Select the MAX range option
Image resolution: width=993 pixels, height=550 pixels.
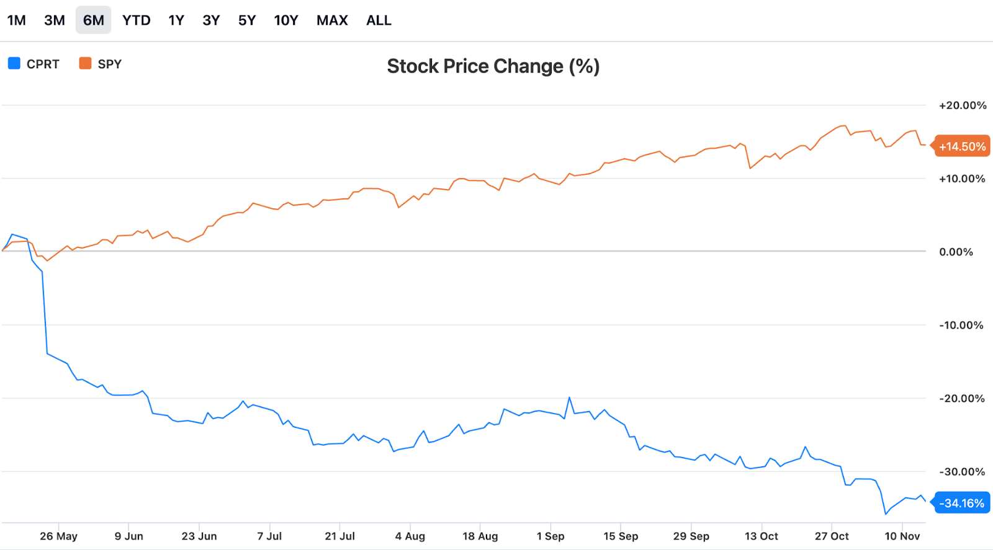(332, 20)
